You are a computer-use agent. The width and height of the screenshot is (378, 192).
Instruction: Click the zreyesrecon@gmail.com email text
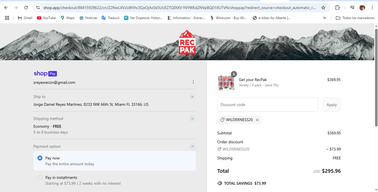pyautogui.click(x=54, y=82)
